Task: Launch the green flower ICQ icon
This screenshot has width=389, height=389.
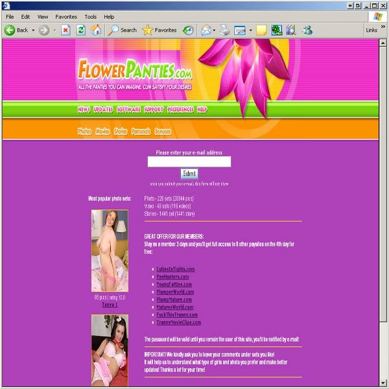Action: (x=276, y=30)
